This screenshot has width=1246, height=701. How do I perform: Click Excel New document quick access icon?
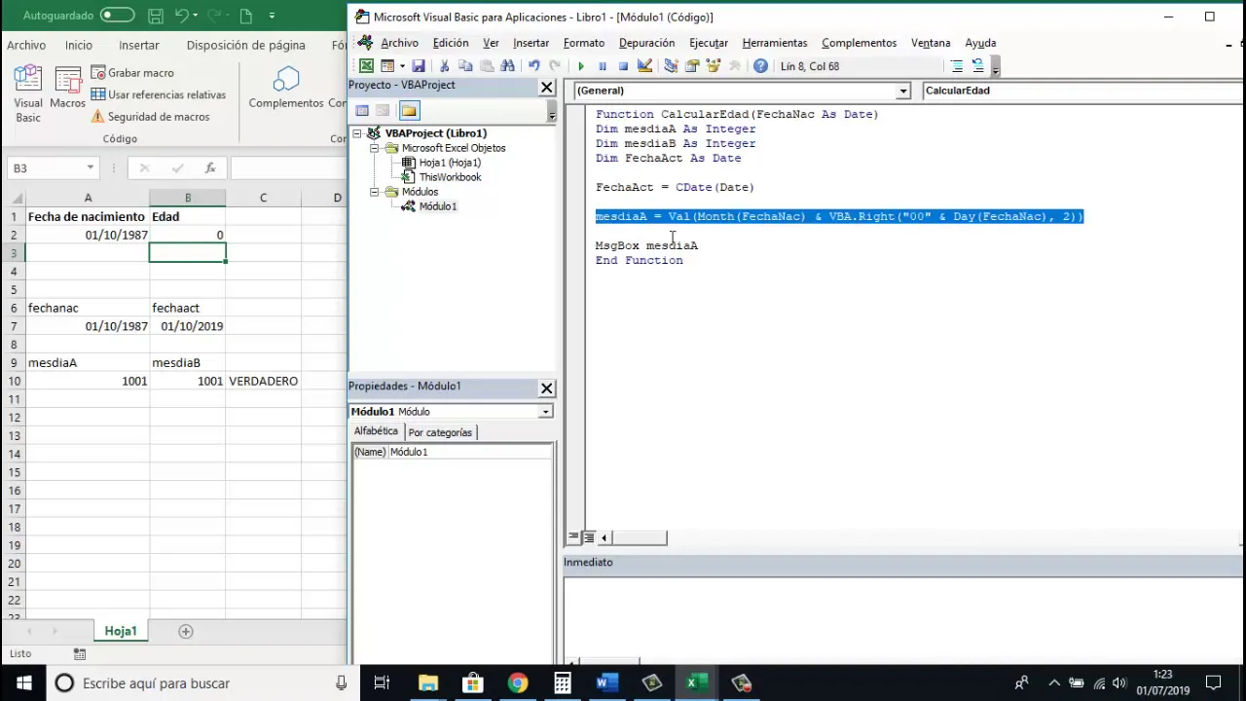245,16
